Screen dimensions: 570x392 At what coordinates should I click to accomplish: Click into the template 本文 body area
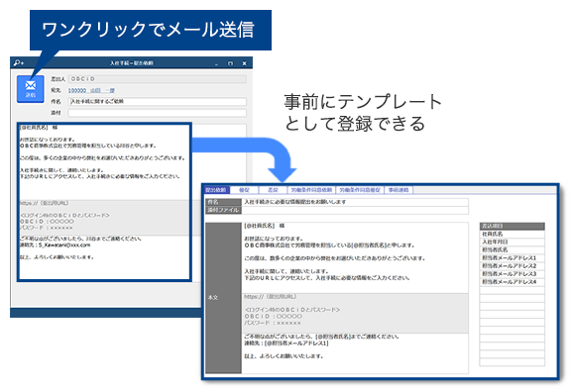pos(355,298)
